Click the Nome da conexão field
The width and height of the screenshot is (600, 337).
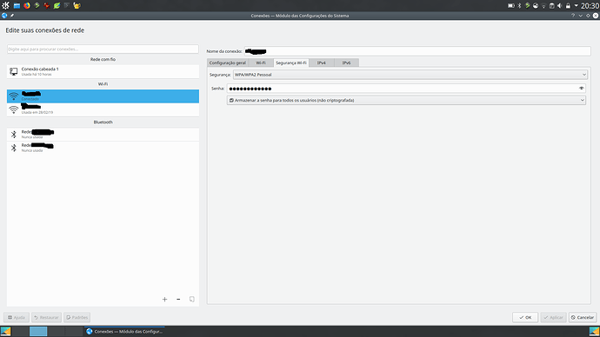pyautogui.click(x=417, y=51)
